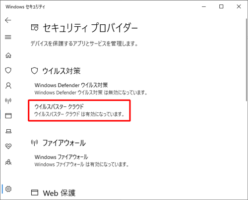Click ウイルスバスター クラウド は有効になっています status text
248x200 pixels.
click(79, 114)
